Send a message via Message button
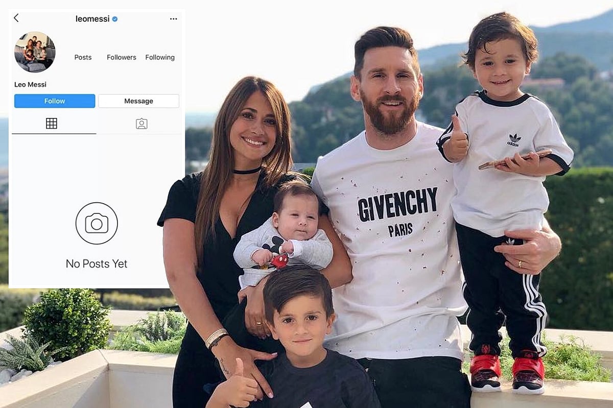The image size is (613, 408). tap(138, 101)
